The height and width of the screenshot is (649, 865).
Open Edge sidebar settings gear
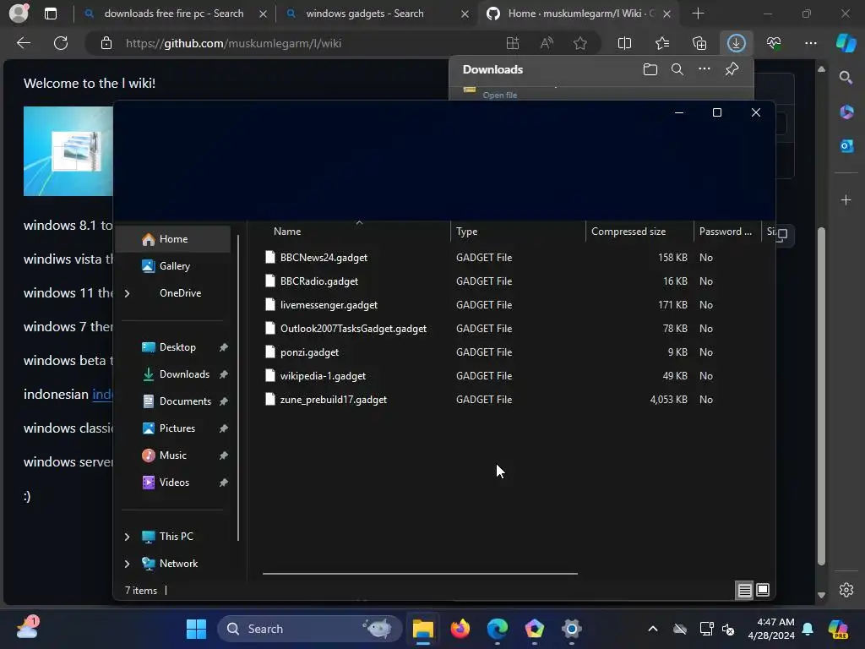point(846,590)
